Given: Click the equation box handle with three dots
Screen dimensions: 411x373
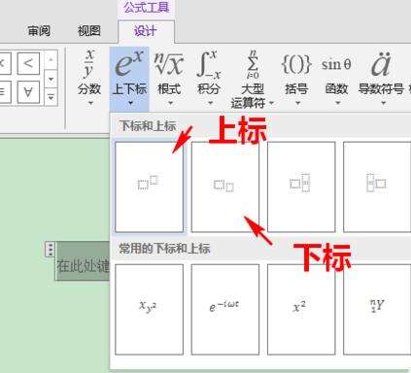Looking at the screenshot, I should 50,250.
